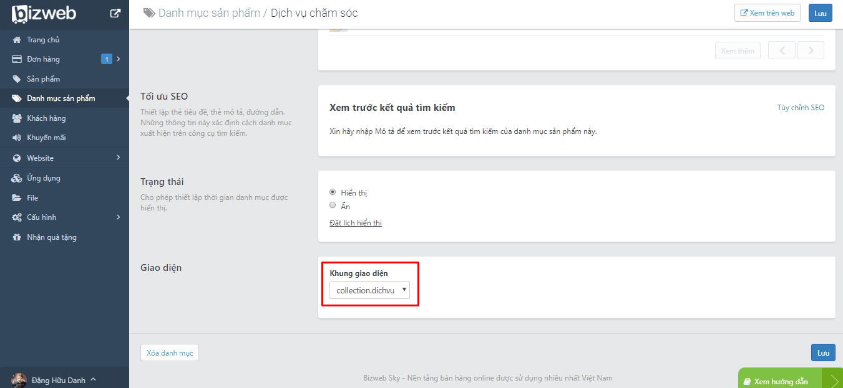Click the external link icon beside Bizweb logo
The width and height of the screenshot is (843, 388).
115,12
